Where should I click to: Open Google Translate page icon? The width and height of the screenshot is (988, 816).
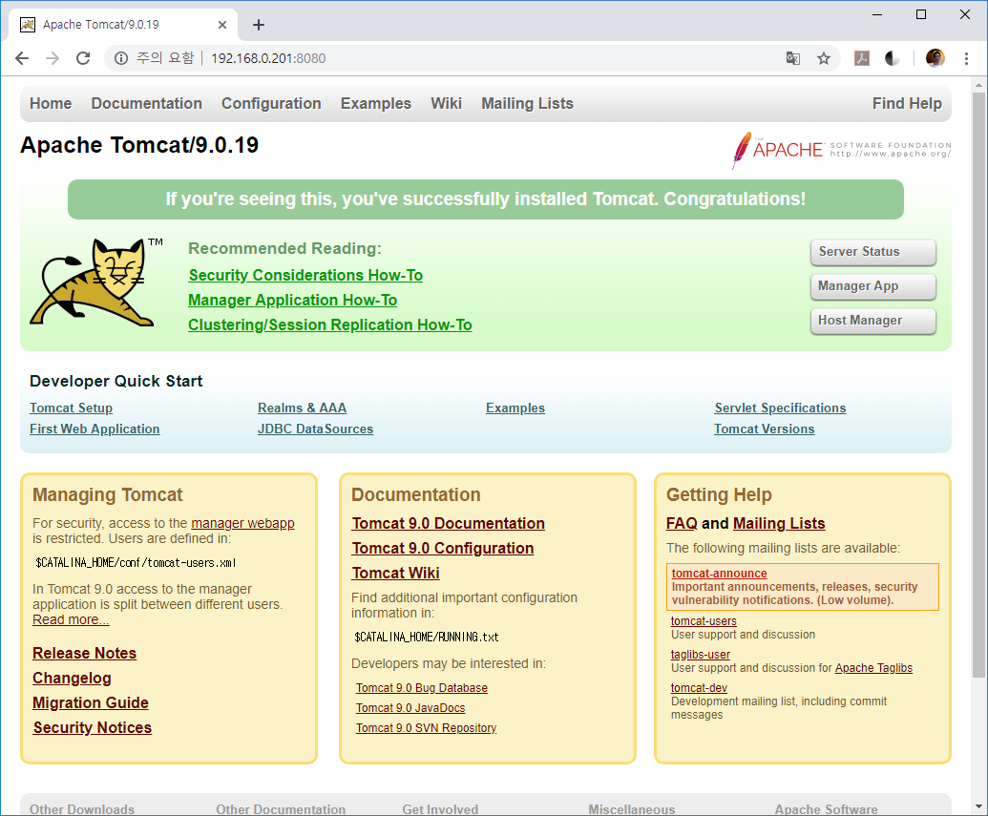click(x=793, y=58)
